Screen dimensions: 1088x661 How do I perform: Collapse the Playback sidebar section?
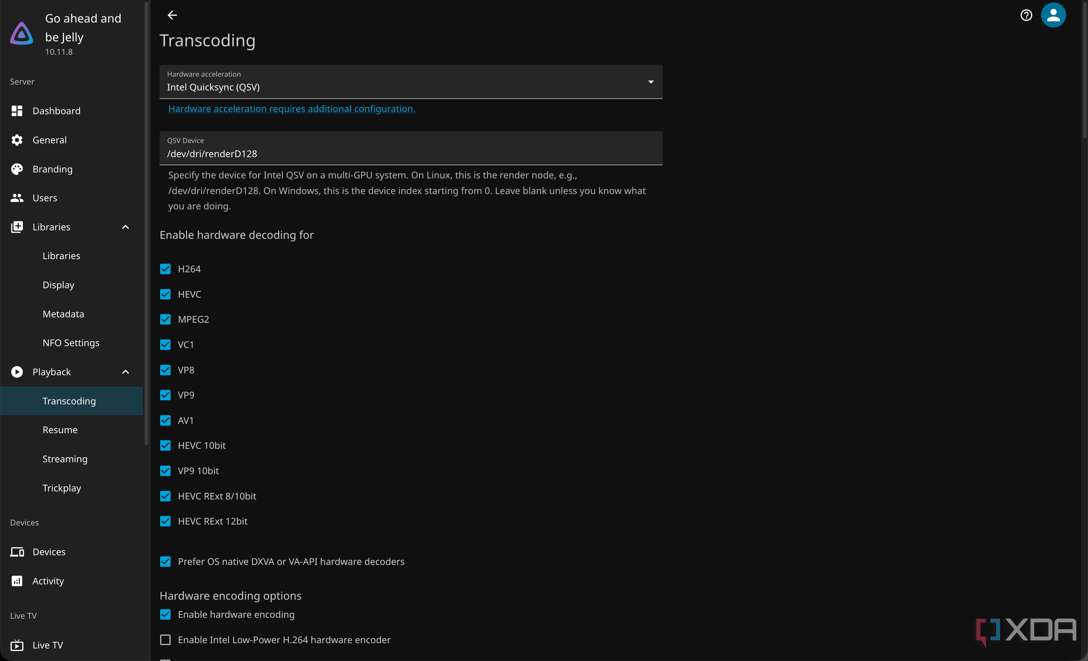tap(126, 372)
